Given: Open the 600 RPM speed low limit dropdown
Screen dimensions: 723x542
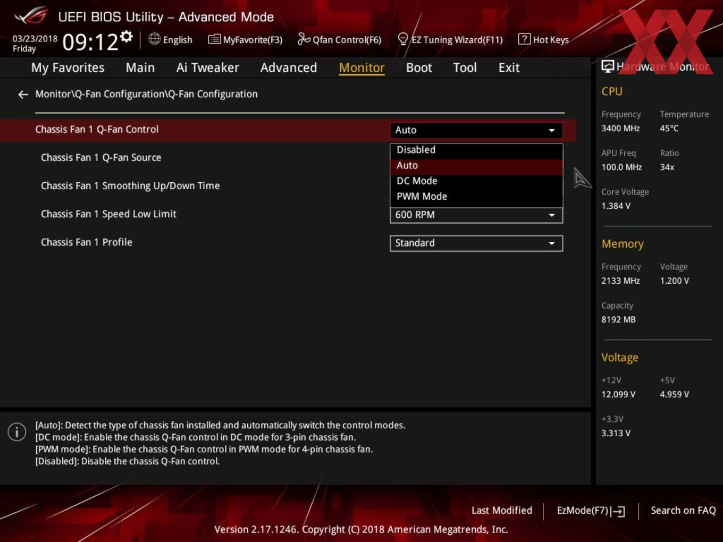Looking at the screenshot, I should pos(476,215).
